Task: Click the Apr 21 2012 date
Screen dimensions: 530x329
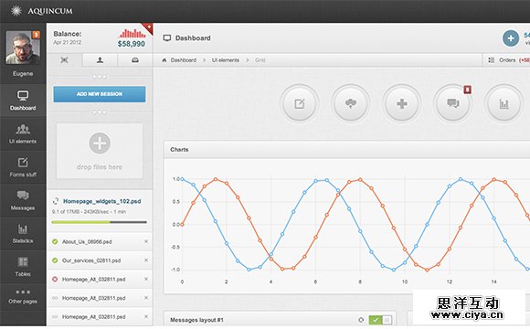Action: pyautogui.click(x=68, y=42)
